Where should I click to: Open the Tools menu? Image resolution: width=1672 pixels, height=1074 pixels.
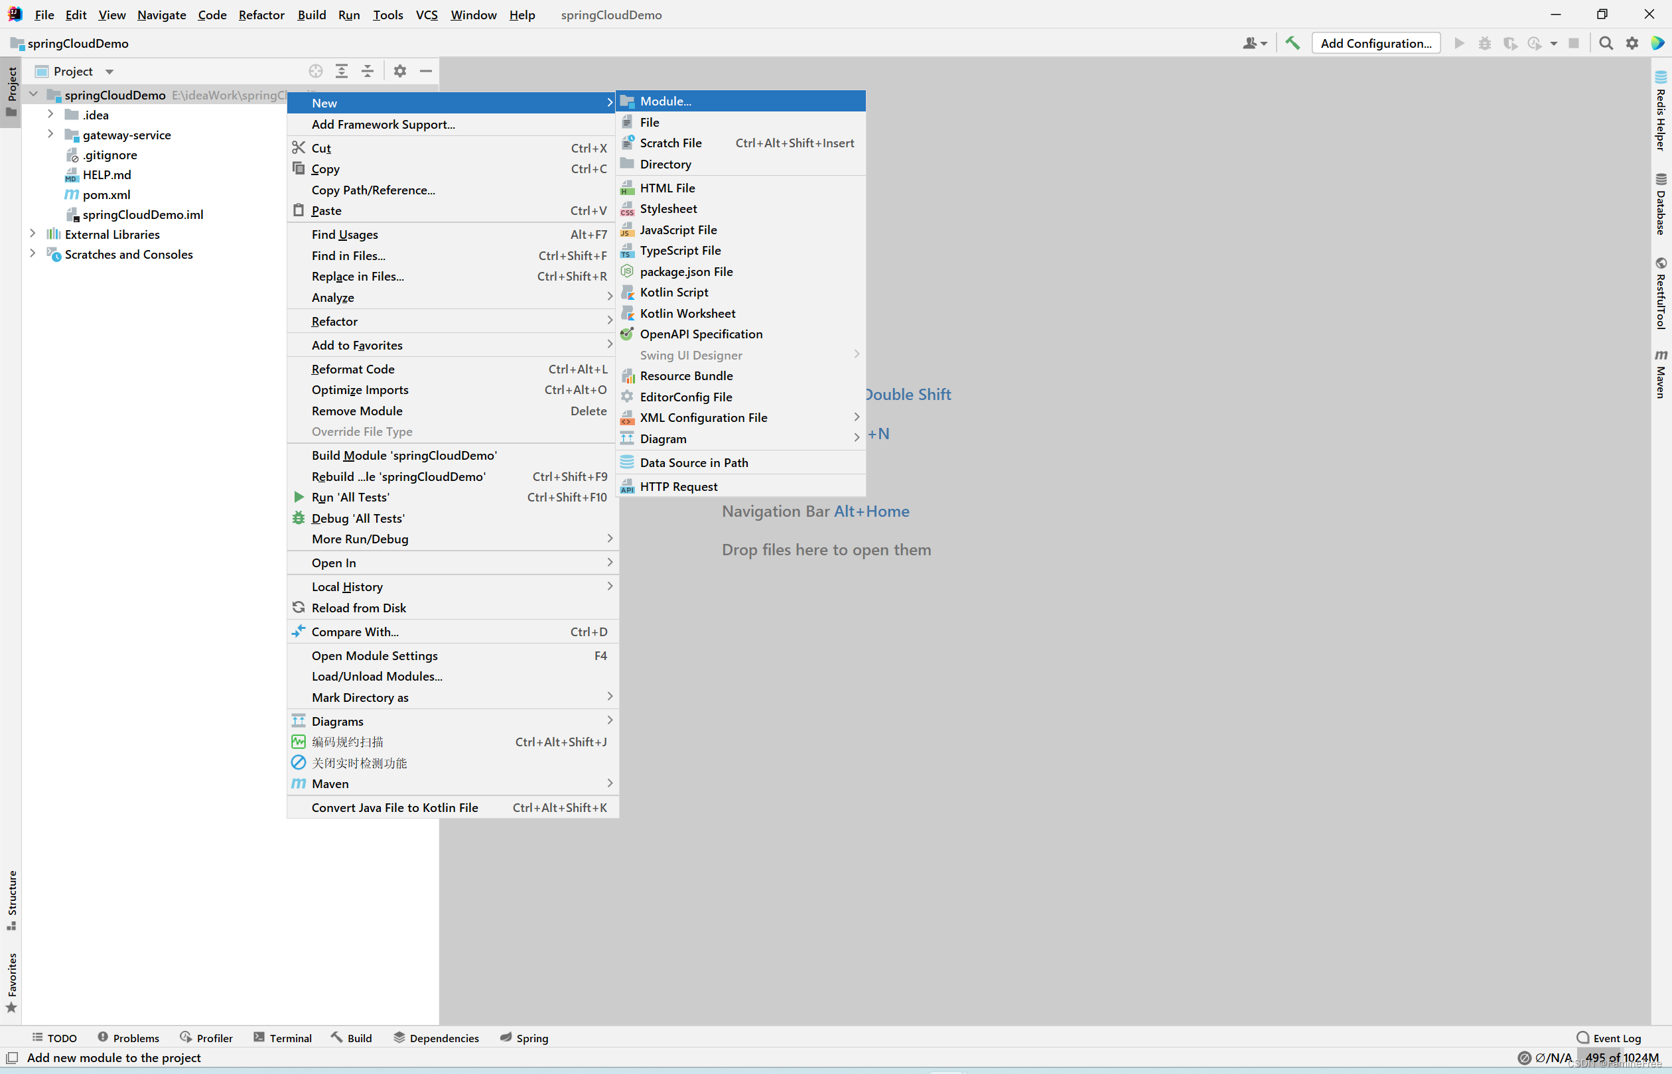pyautogui.click(x=388, y=15)
